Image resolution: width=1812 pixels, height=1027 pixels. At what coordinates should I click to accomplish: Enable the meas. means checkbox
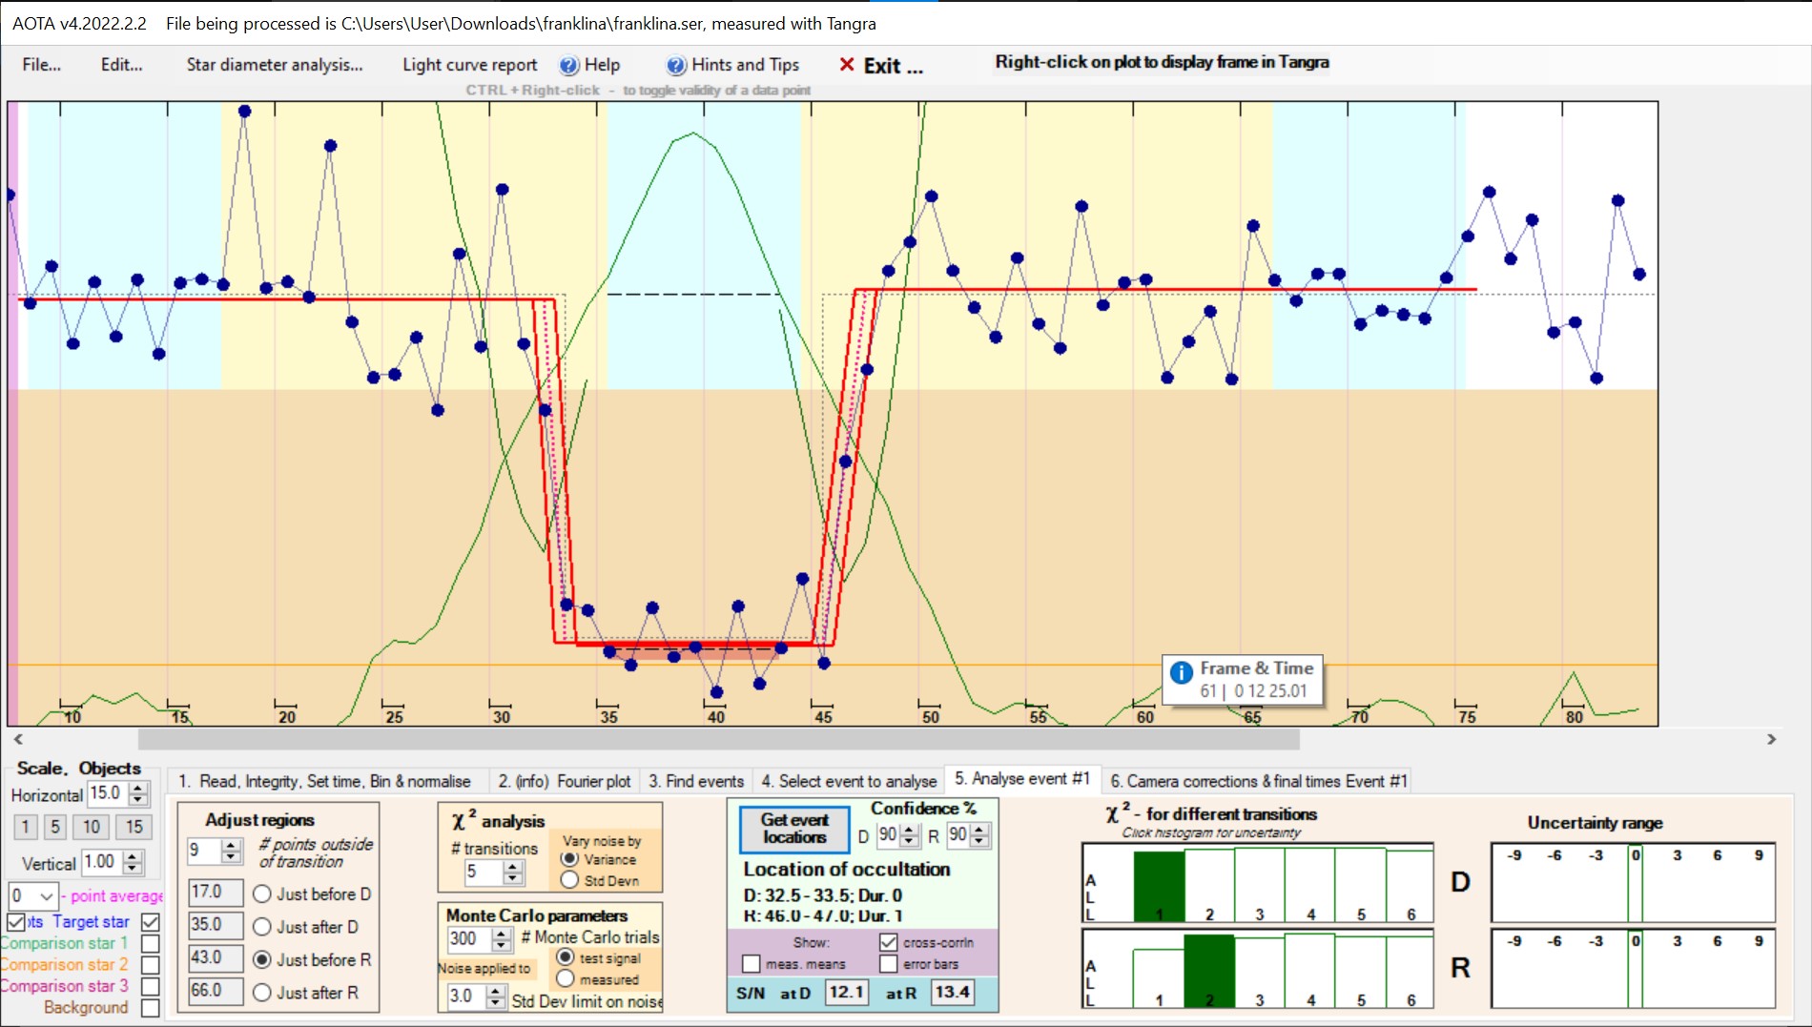click(x=751, y=964)
